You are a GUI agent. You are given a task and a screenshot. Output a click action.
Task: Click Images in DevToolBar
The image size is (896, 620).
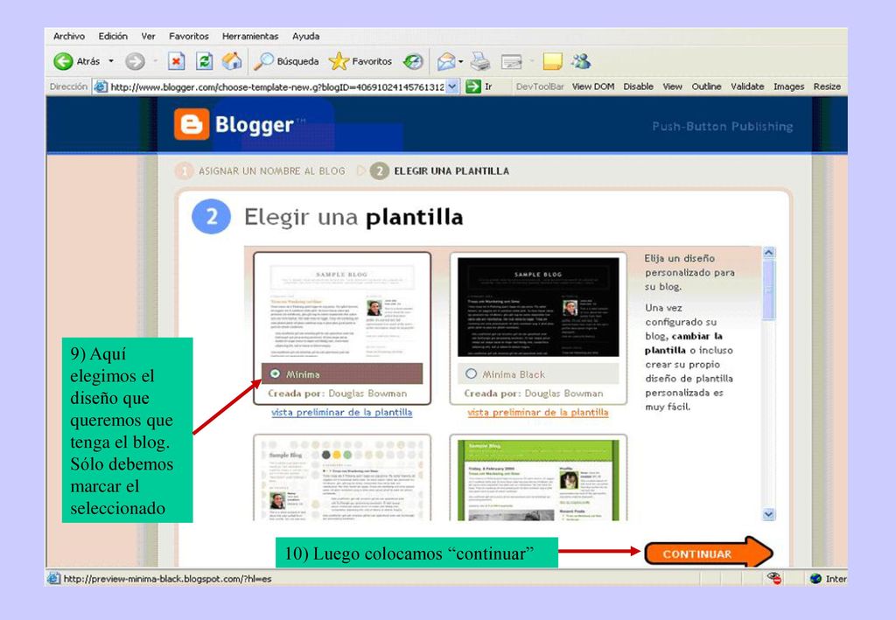[788, 87]
